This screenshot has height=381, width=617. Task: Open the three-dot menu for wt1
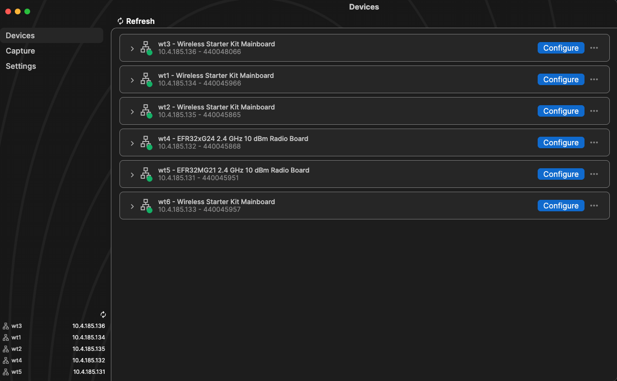coord(594,79)
